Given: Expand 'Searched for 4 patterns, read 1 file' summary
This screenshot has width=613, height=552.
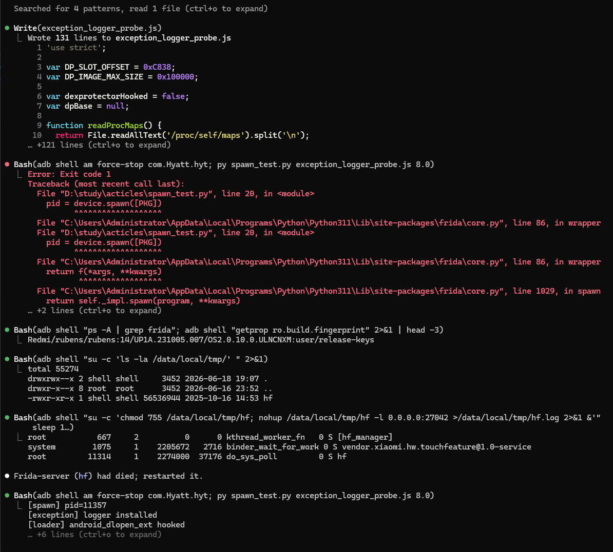Looking at the screenshot, I should (x=141, y=9).
